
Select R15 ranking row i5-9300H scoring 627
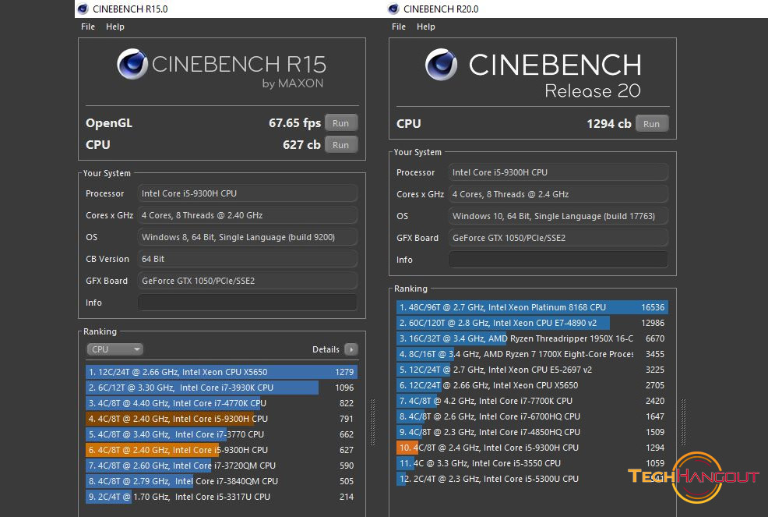[221, 450]
